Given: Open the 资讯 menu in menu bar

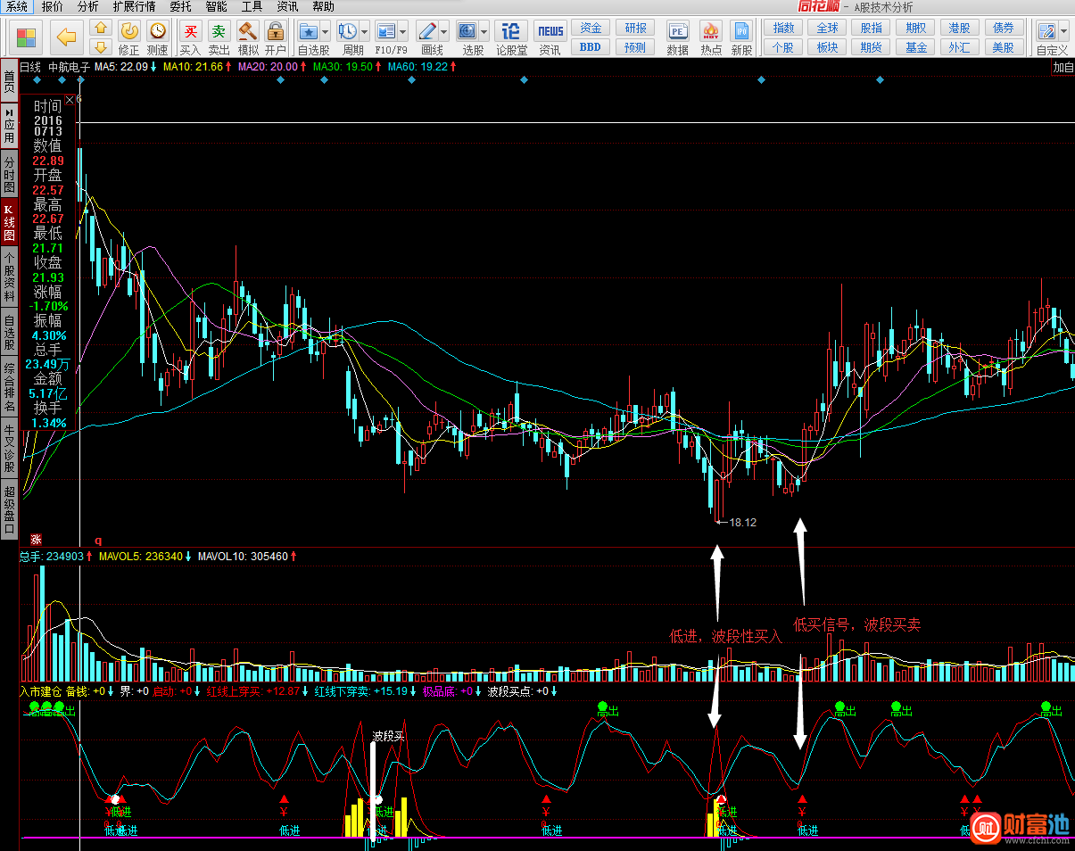Looking at the screenshot, I should (287, 6).
